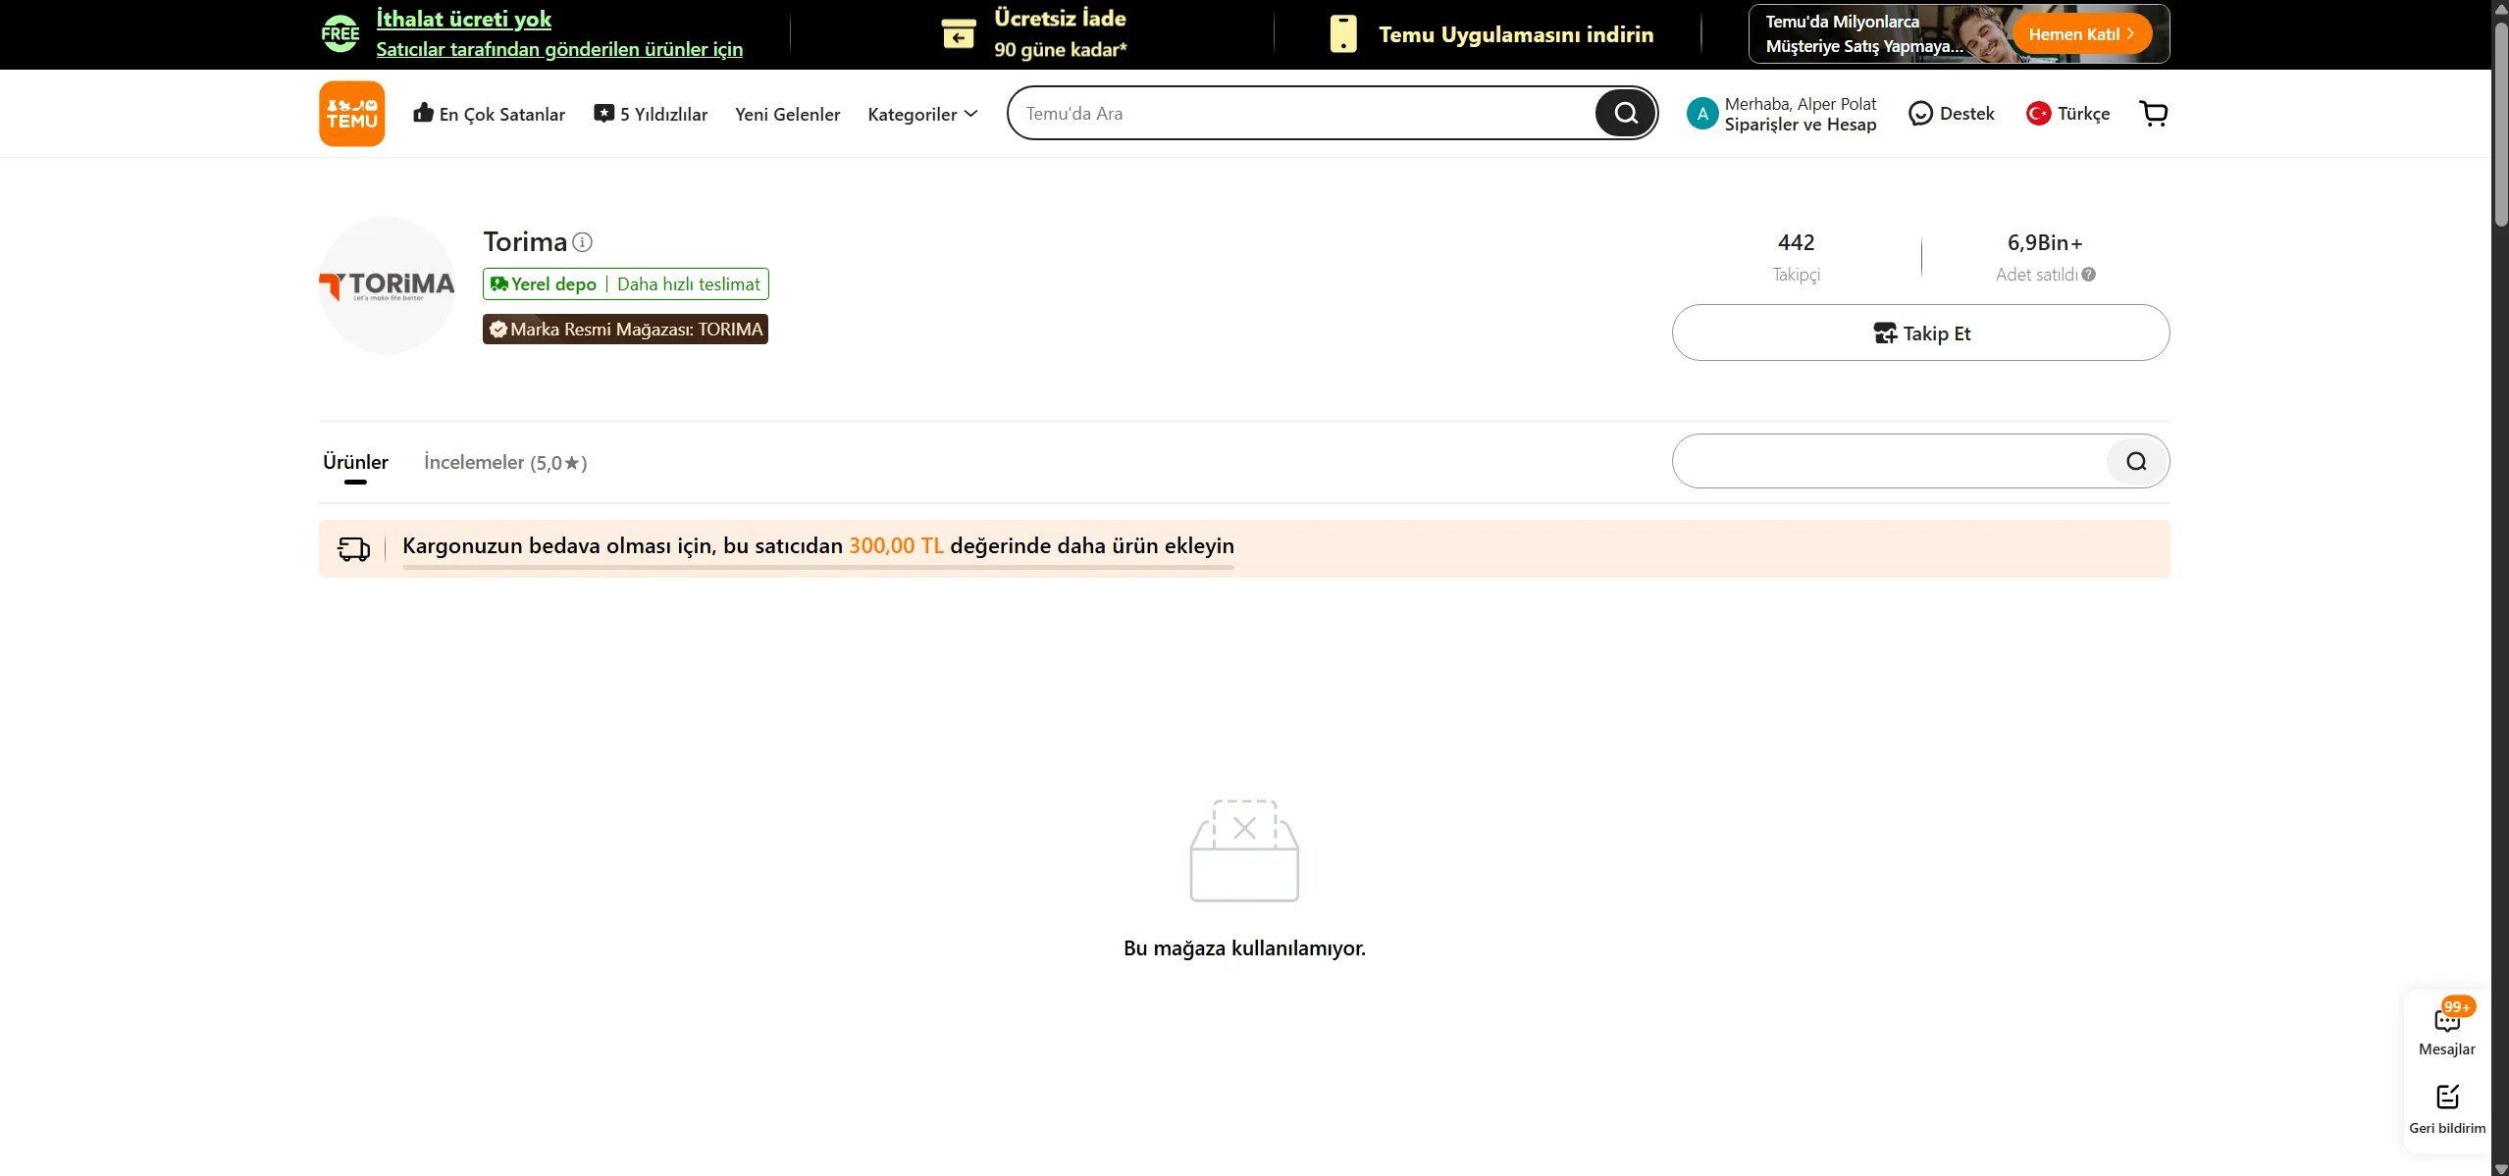Click the info icon beside Torima
2509x1176 pixels.
(x=582, y=241)
